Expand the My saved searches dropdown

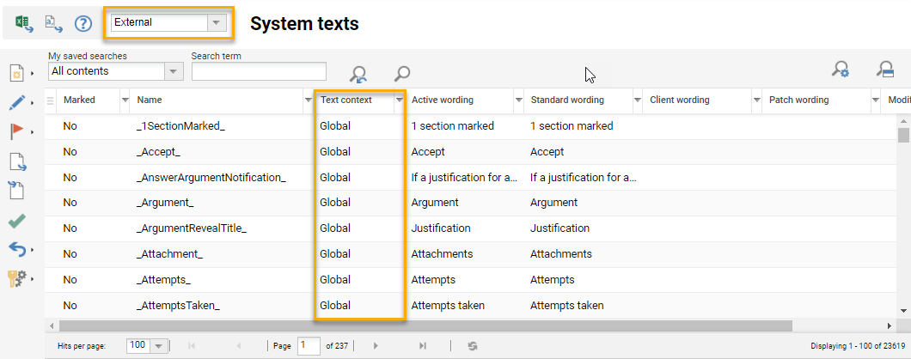coord(174,71)
